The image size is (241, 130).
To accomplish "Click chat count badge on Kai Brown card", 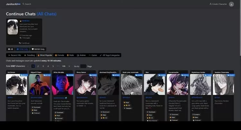I will tap(24, 75).
